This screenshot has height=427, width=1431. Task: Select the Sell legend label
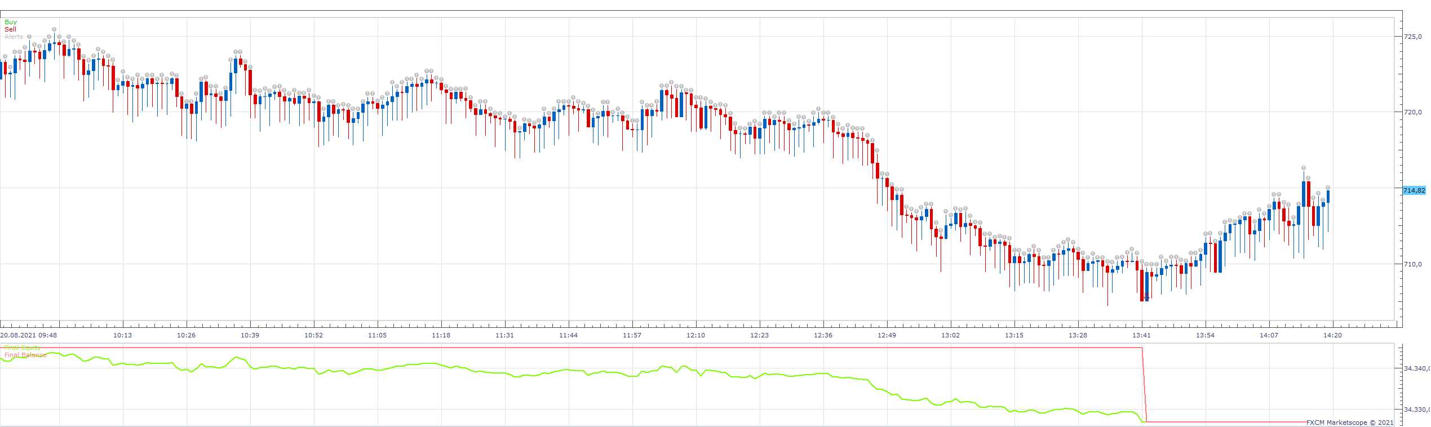[x=10, y=29]
